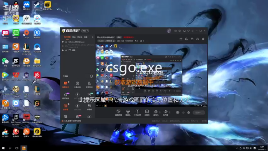Open the store icon in header
The width and height of the screenshot is (268, 151).
click(192, 39)
